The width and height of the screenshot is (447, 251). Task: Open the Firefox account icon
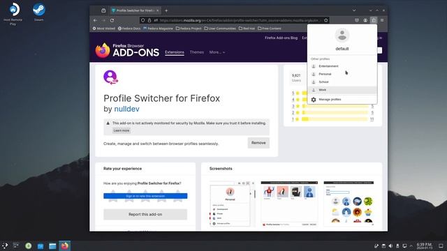[365, 20]
